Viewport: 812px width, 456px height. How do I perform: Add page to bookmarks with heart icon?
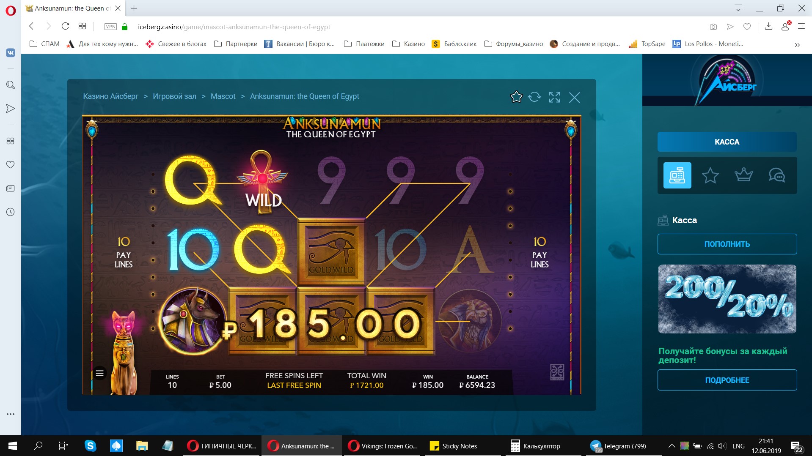coord(747,27)
